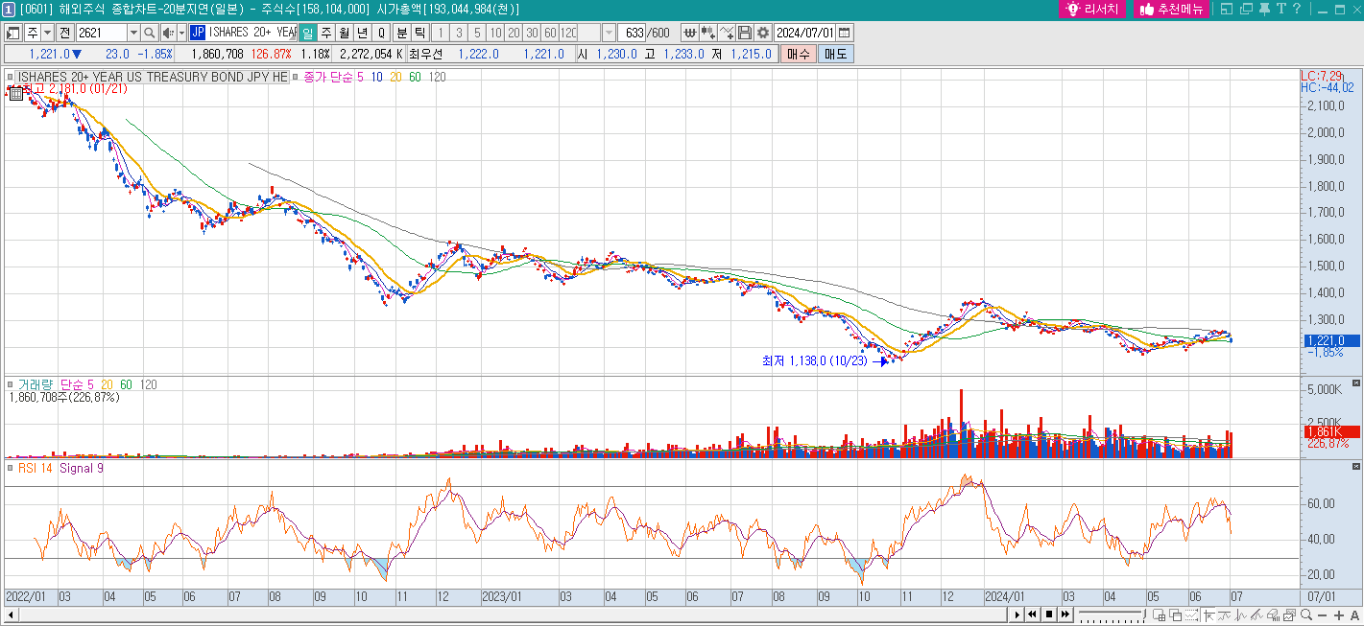
Task: Click the JP market flag button
Action: pos(197,33)
